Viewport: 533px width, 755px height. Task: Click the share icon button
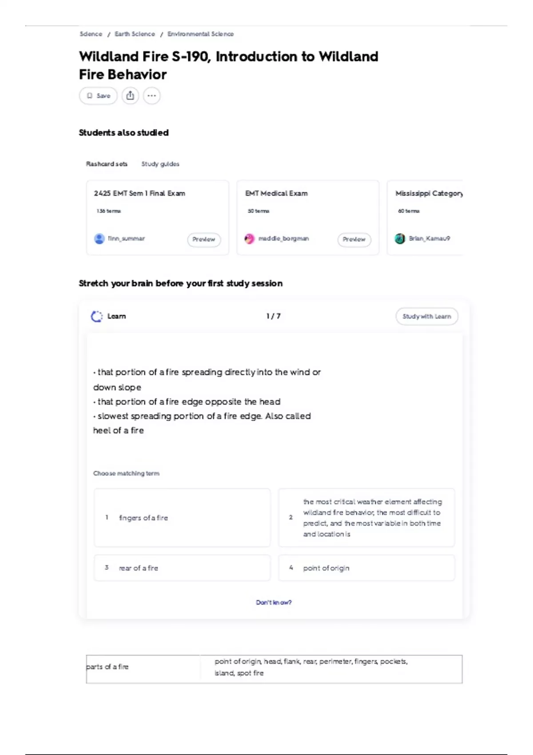[x=130, y=95]
